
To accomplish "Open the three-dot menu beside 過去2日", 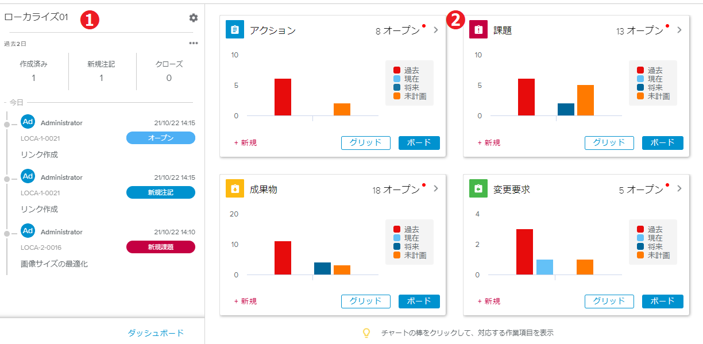I will coord(194,43).
